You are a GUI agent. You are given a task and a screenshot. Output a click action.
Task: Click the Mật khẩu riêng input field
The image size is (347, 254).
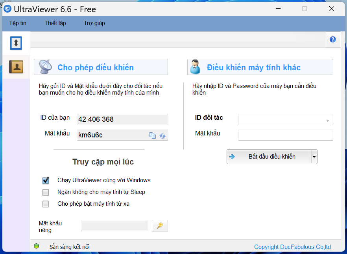pos(114,225)
